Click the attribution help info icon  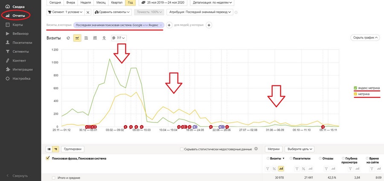236,12
